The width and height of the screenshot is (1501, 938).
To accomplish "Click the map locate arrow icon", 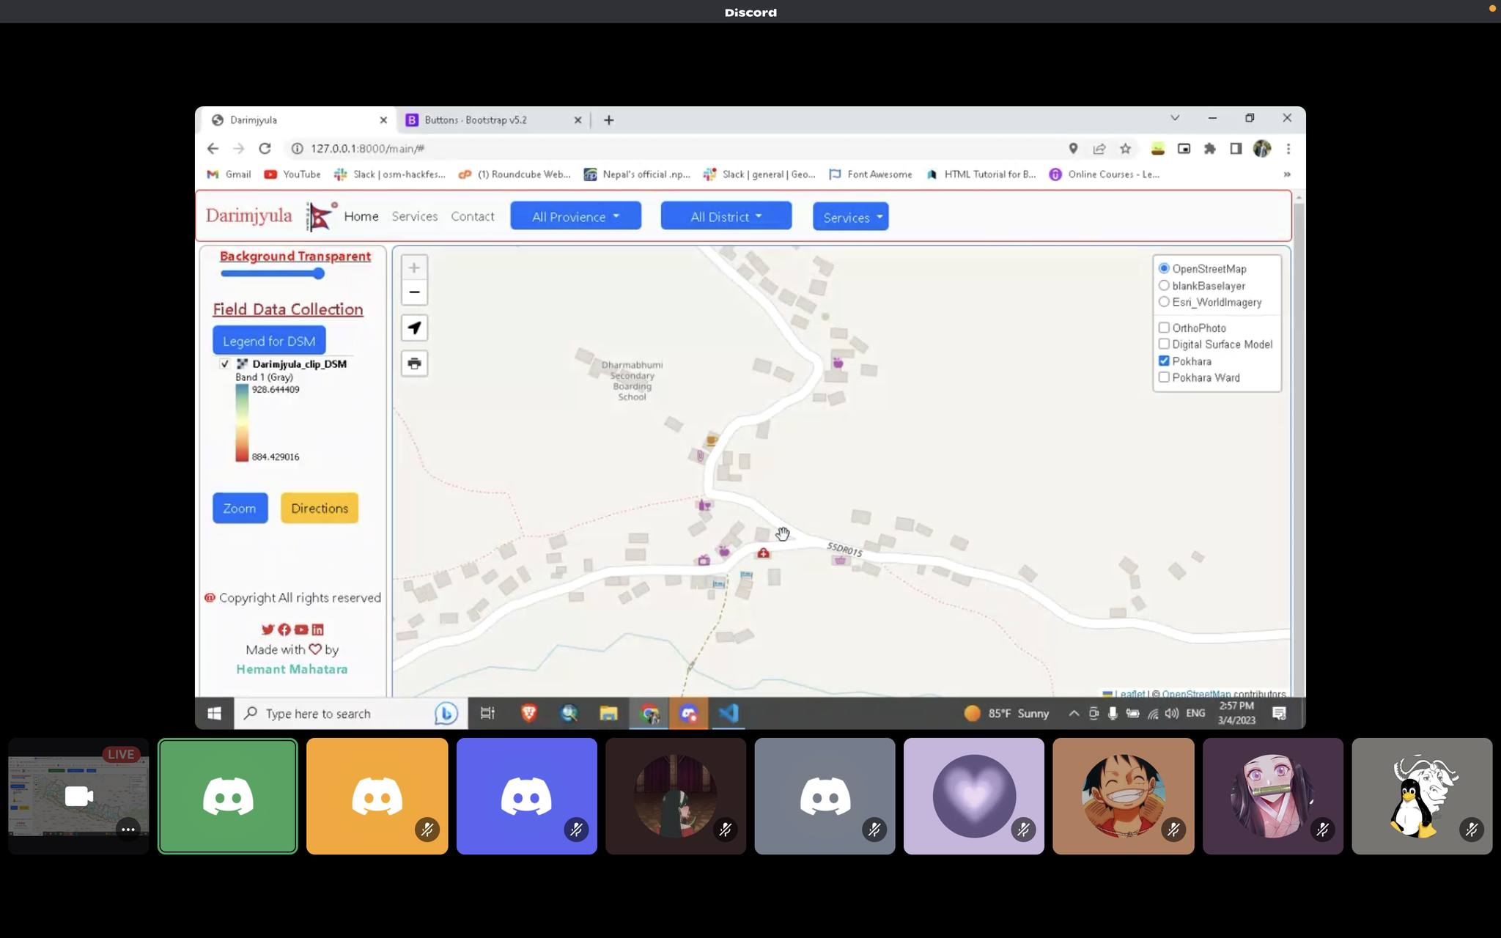I will tap(414, 328).
